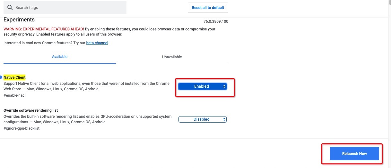Switch to the Available tab
Image resolution: width=391 pixels, height=168 pixels.
pos(60,57)
